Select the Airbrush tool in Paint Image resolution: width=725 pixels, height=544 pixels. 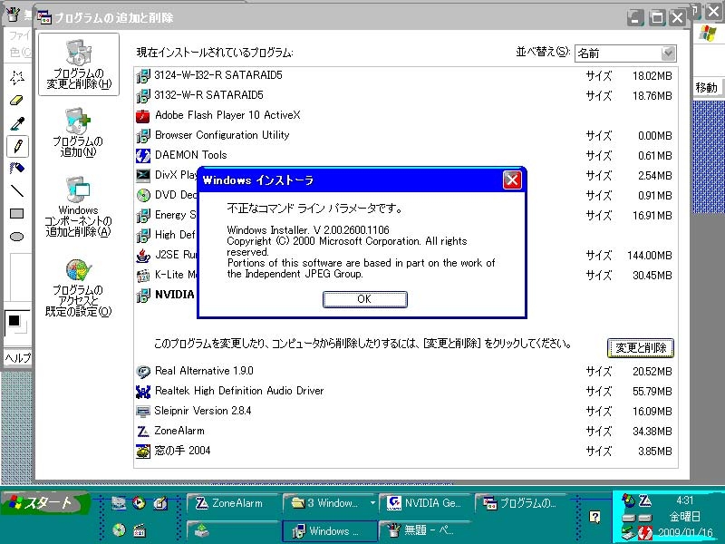coord(17,168)
